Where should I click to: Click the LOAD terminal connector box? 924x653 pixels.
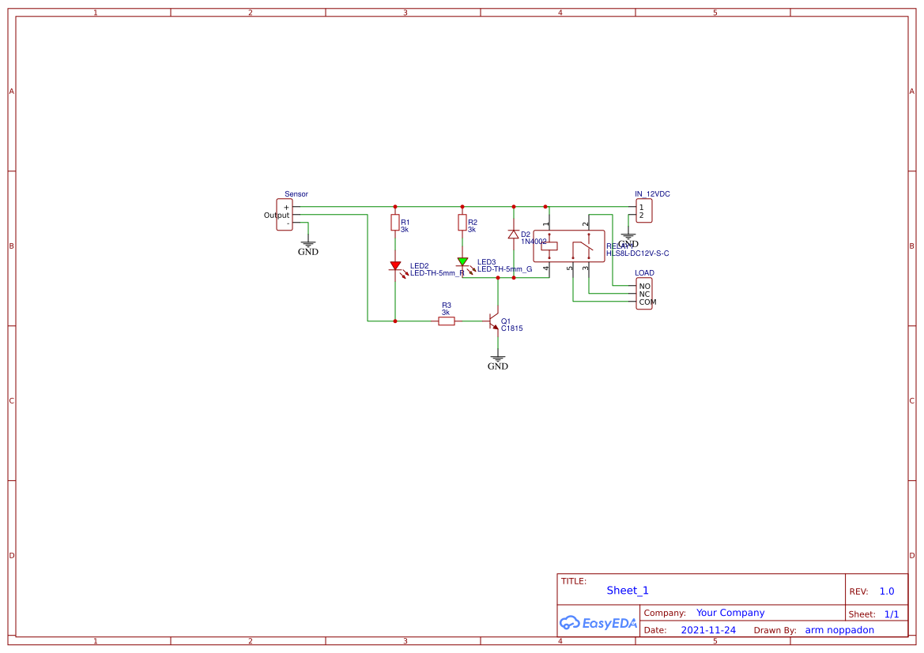[x=644, y=294]
